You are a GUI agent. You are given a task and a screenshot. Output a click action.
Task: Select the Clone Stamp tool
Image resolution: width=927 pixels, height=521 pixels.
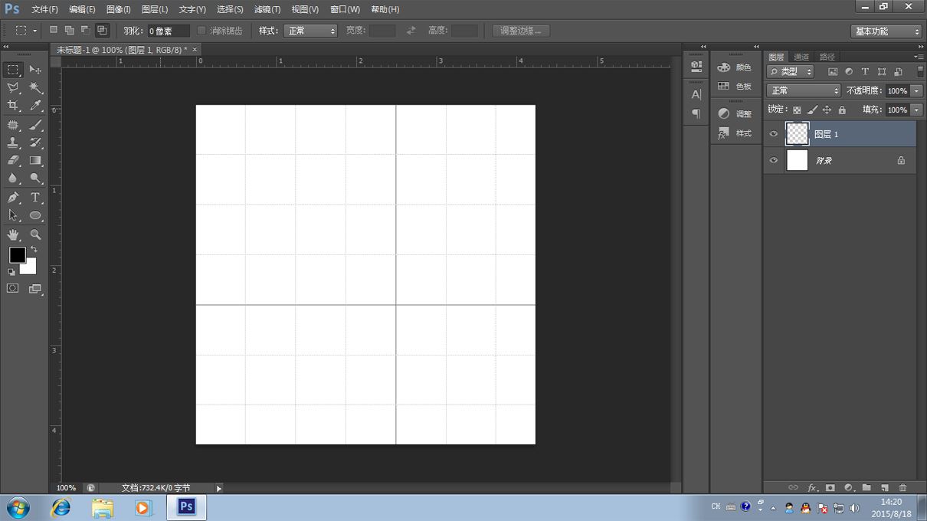tap(13, 143)
